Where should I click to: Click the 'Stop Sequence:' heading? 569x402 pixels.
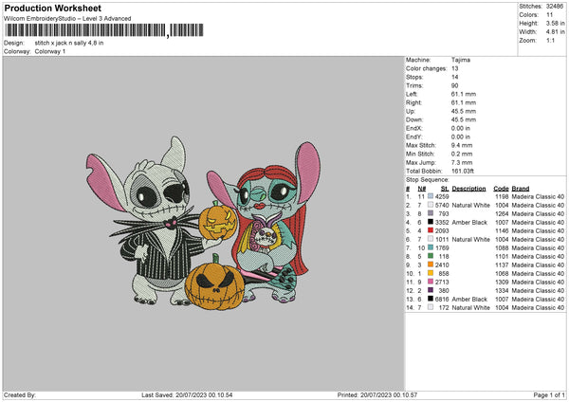428,180
